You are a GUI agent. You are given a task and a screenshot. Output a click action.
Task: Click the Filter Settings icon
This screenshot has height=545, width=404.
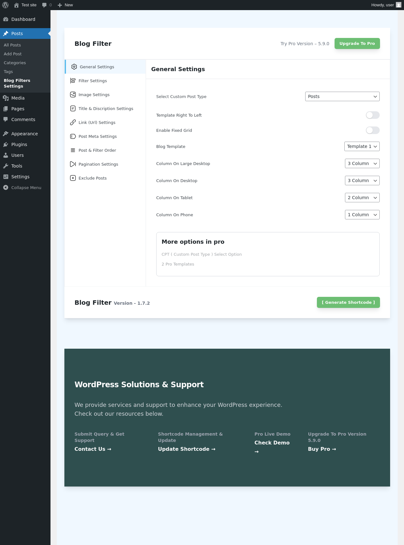point(73,81)
